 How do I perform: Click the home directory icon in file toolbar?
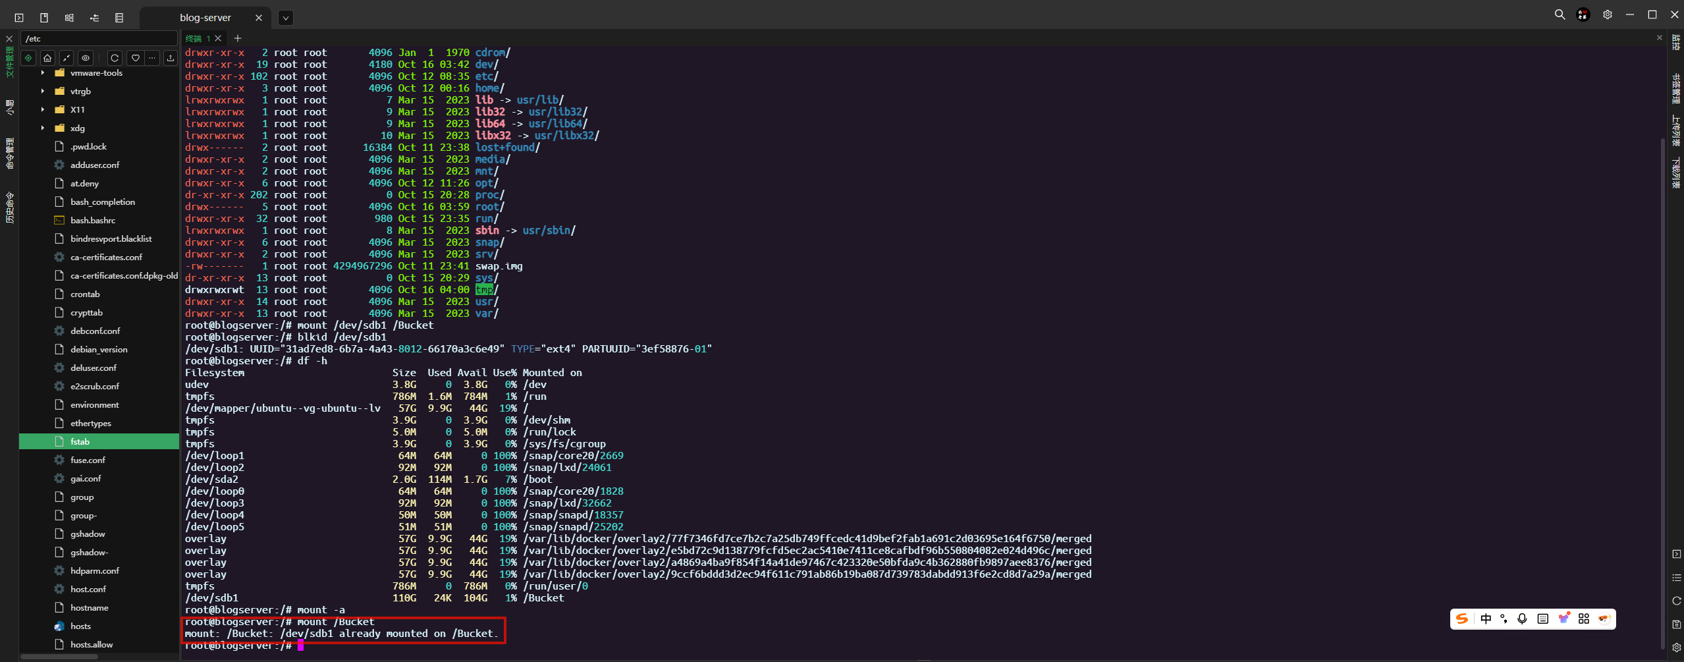47,58
